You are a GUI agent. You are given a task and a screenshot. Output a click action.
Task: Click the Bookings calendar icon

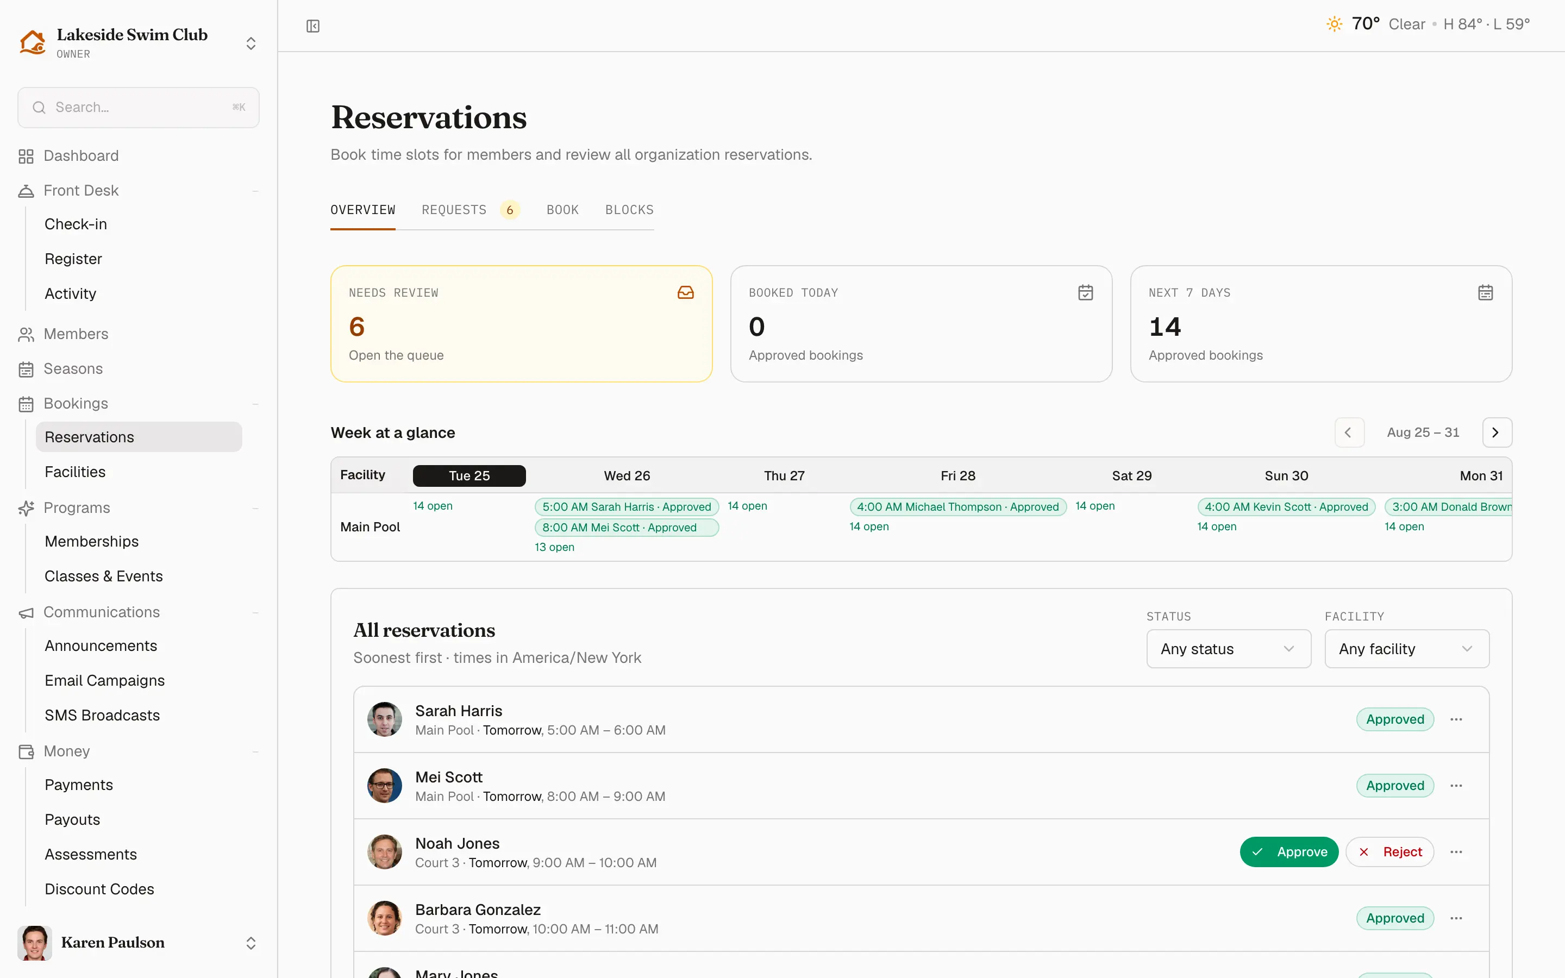coord(26,404)
